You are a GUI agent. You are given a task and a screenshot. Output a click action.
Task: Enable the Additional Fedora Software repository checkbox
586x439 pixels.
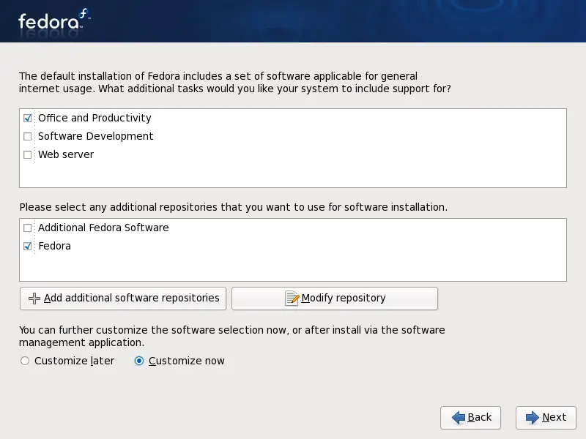point(27,228)
